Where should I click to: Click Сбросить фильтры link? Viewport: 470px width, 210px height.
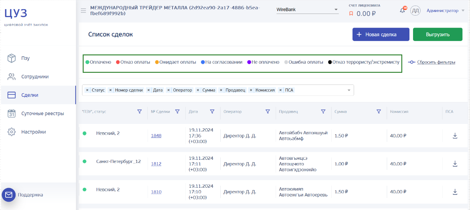click(432, 63)
